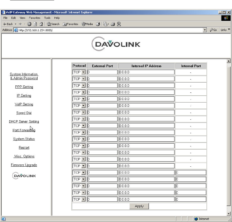The height and width of the screenshot is (222, 232).
Task: Click the Apply button
Action: (139, 206)
